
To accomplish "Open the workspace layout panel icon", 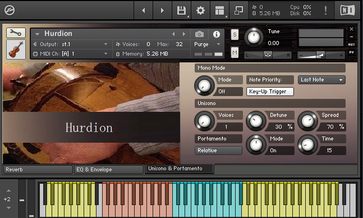I will pos(220,10).
